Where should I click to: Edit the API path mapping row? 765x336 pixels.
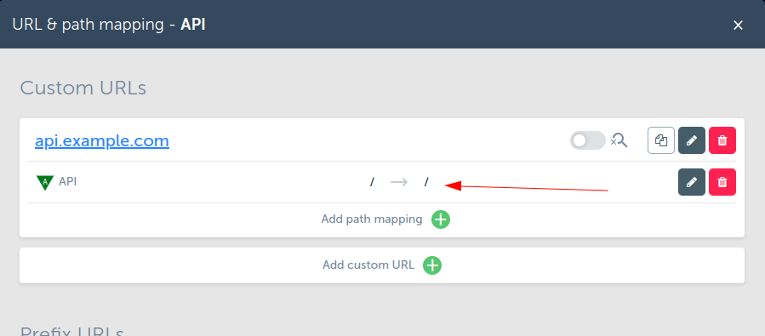(x=691, y=182)
